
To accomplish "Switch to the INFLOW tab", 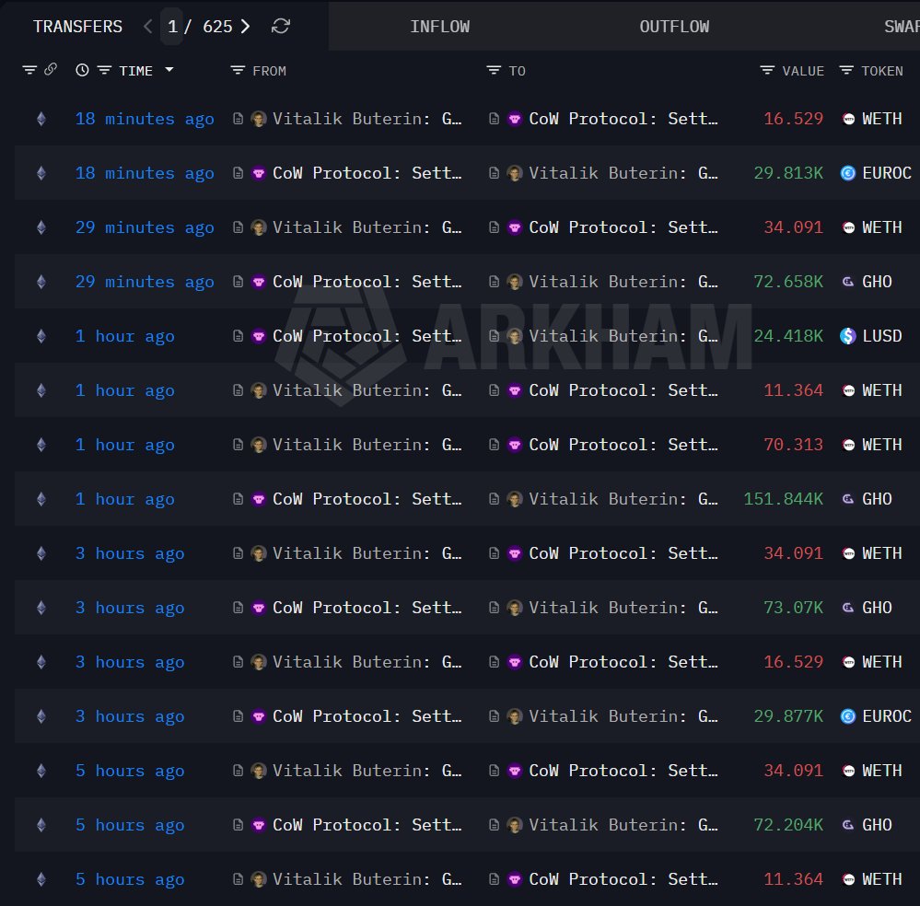I will pyautogui.click(x=439, y=27).
